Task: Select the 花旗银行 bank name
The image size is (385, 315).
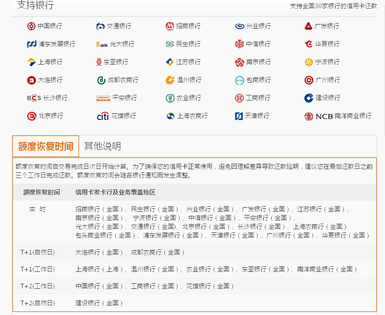Action: (124, 116)
